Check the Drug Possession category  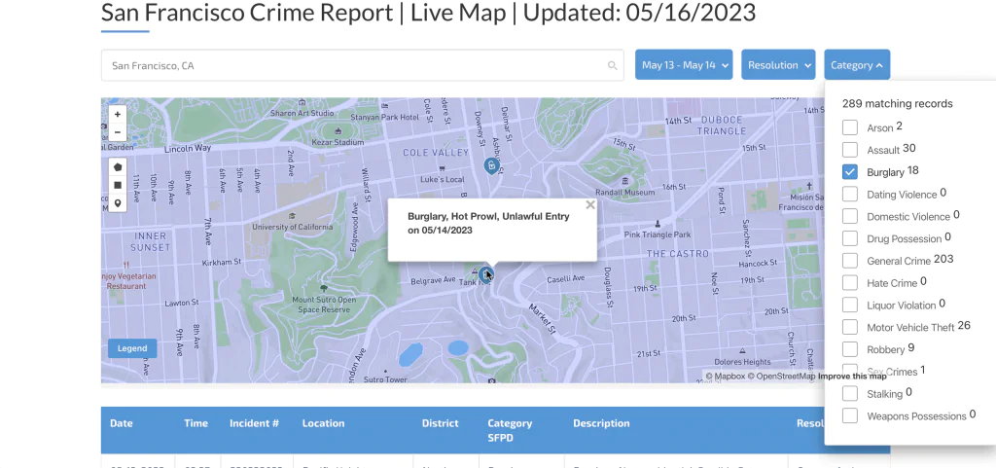[850, 238]
